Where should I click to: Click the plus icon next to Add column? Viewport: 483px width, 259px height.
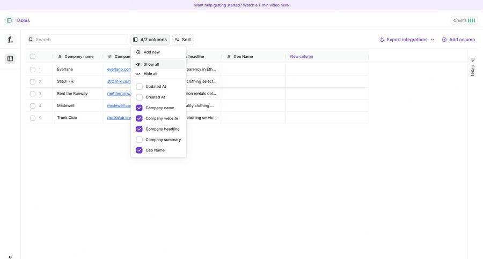click(x=444, y=39)
